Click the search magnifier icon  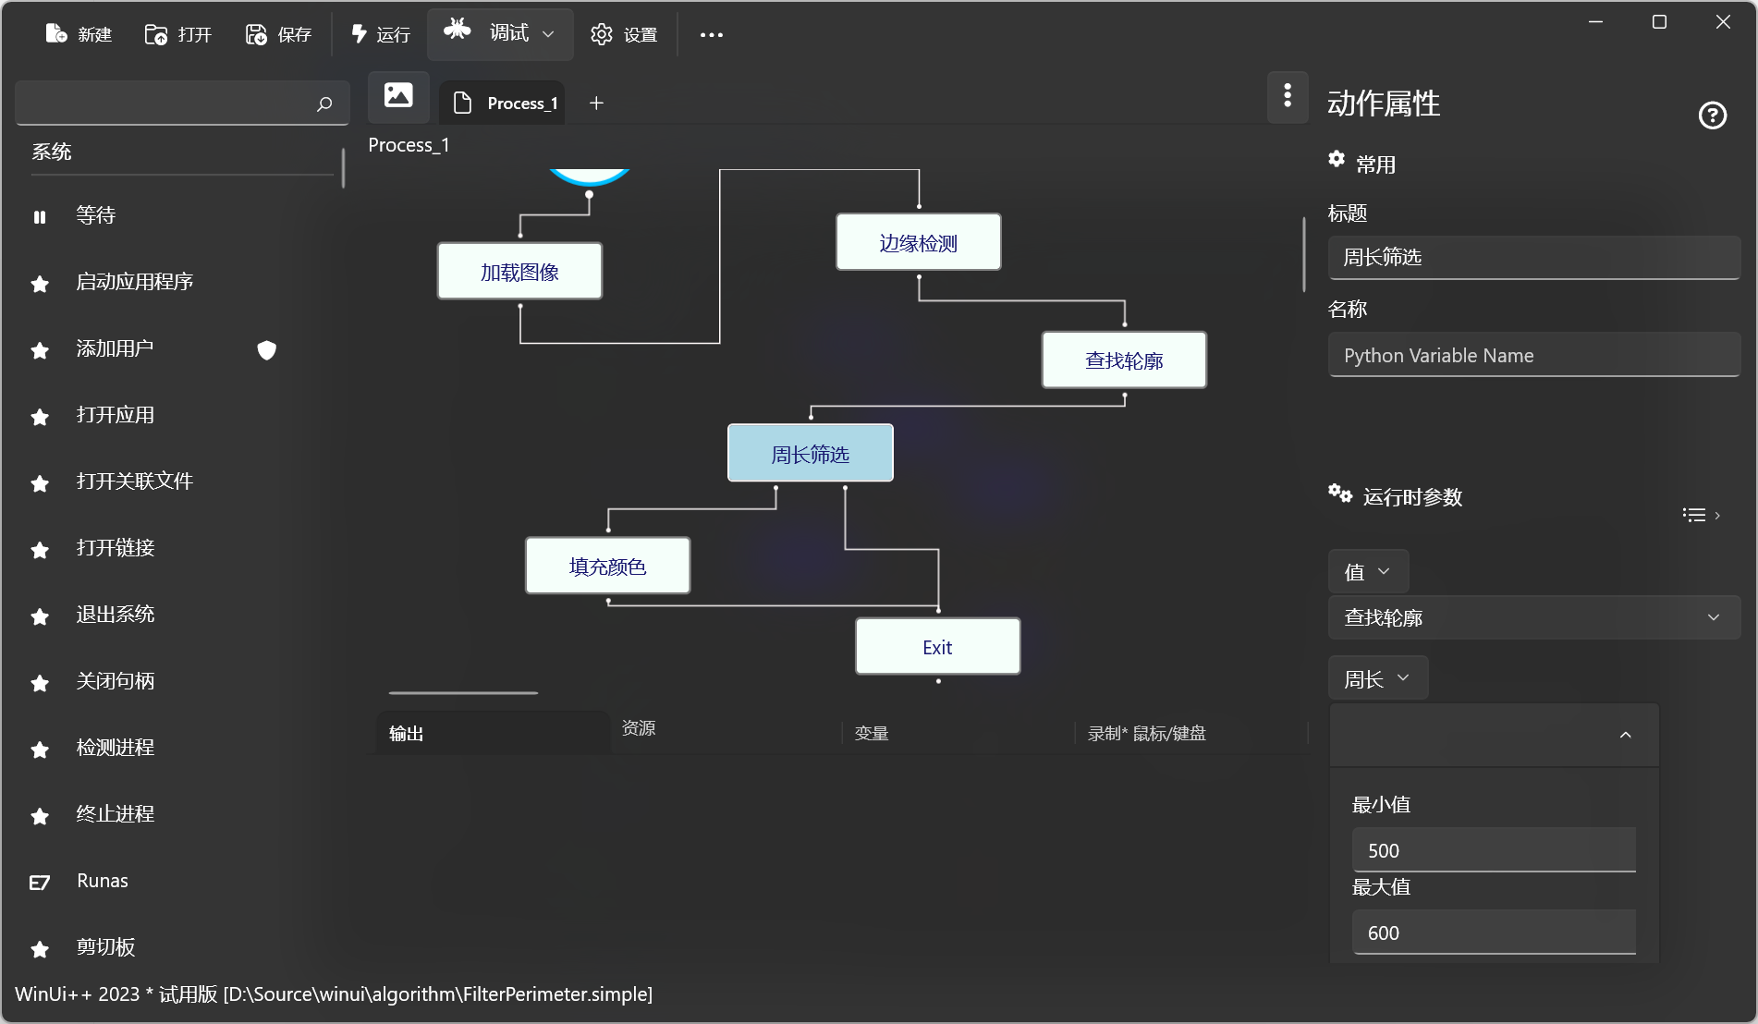324,104
